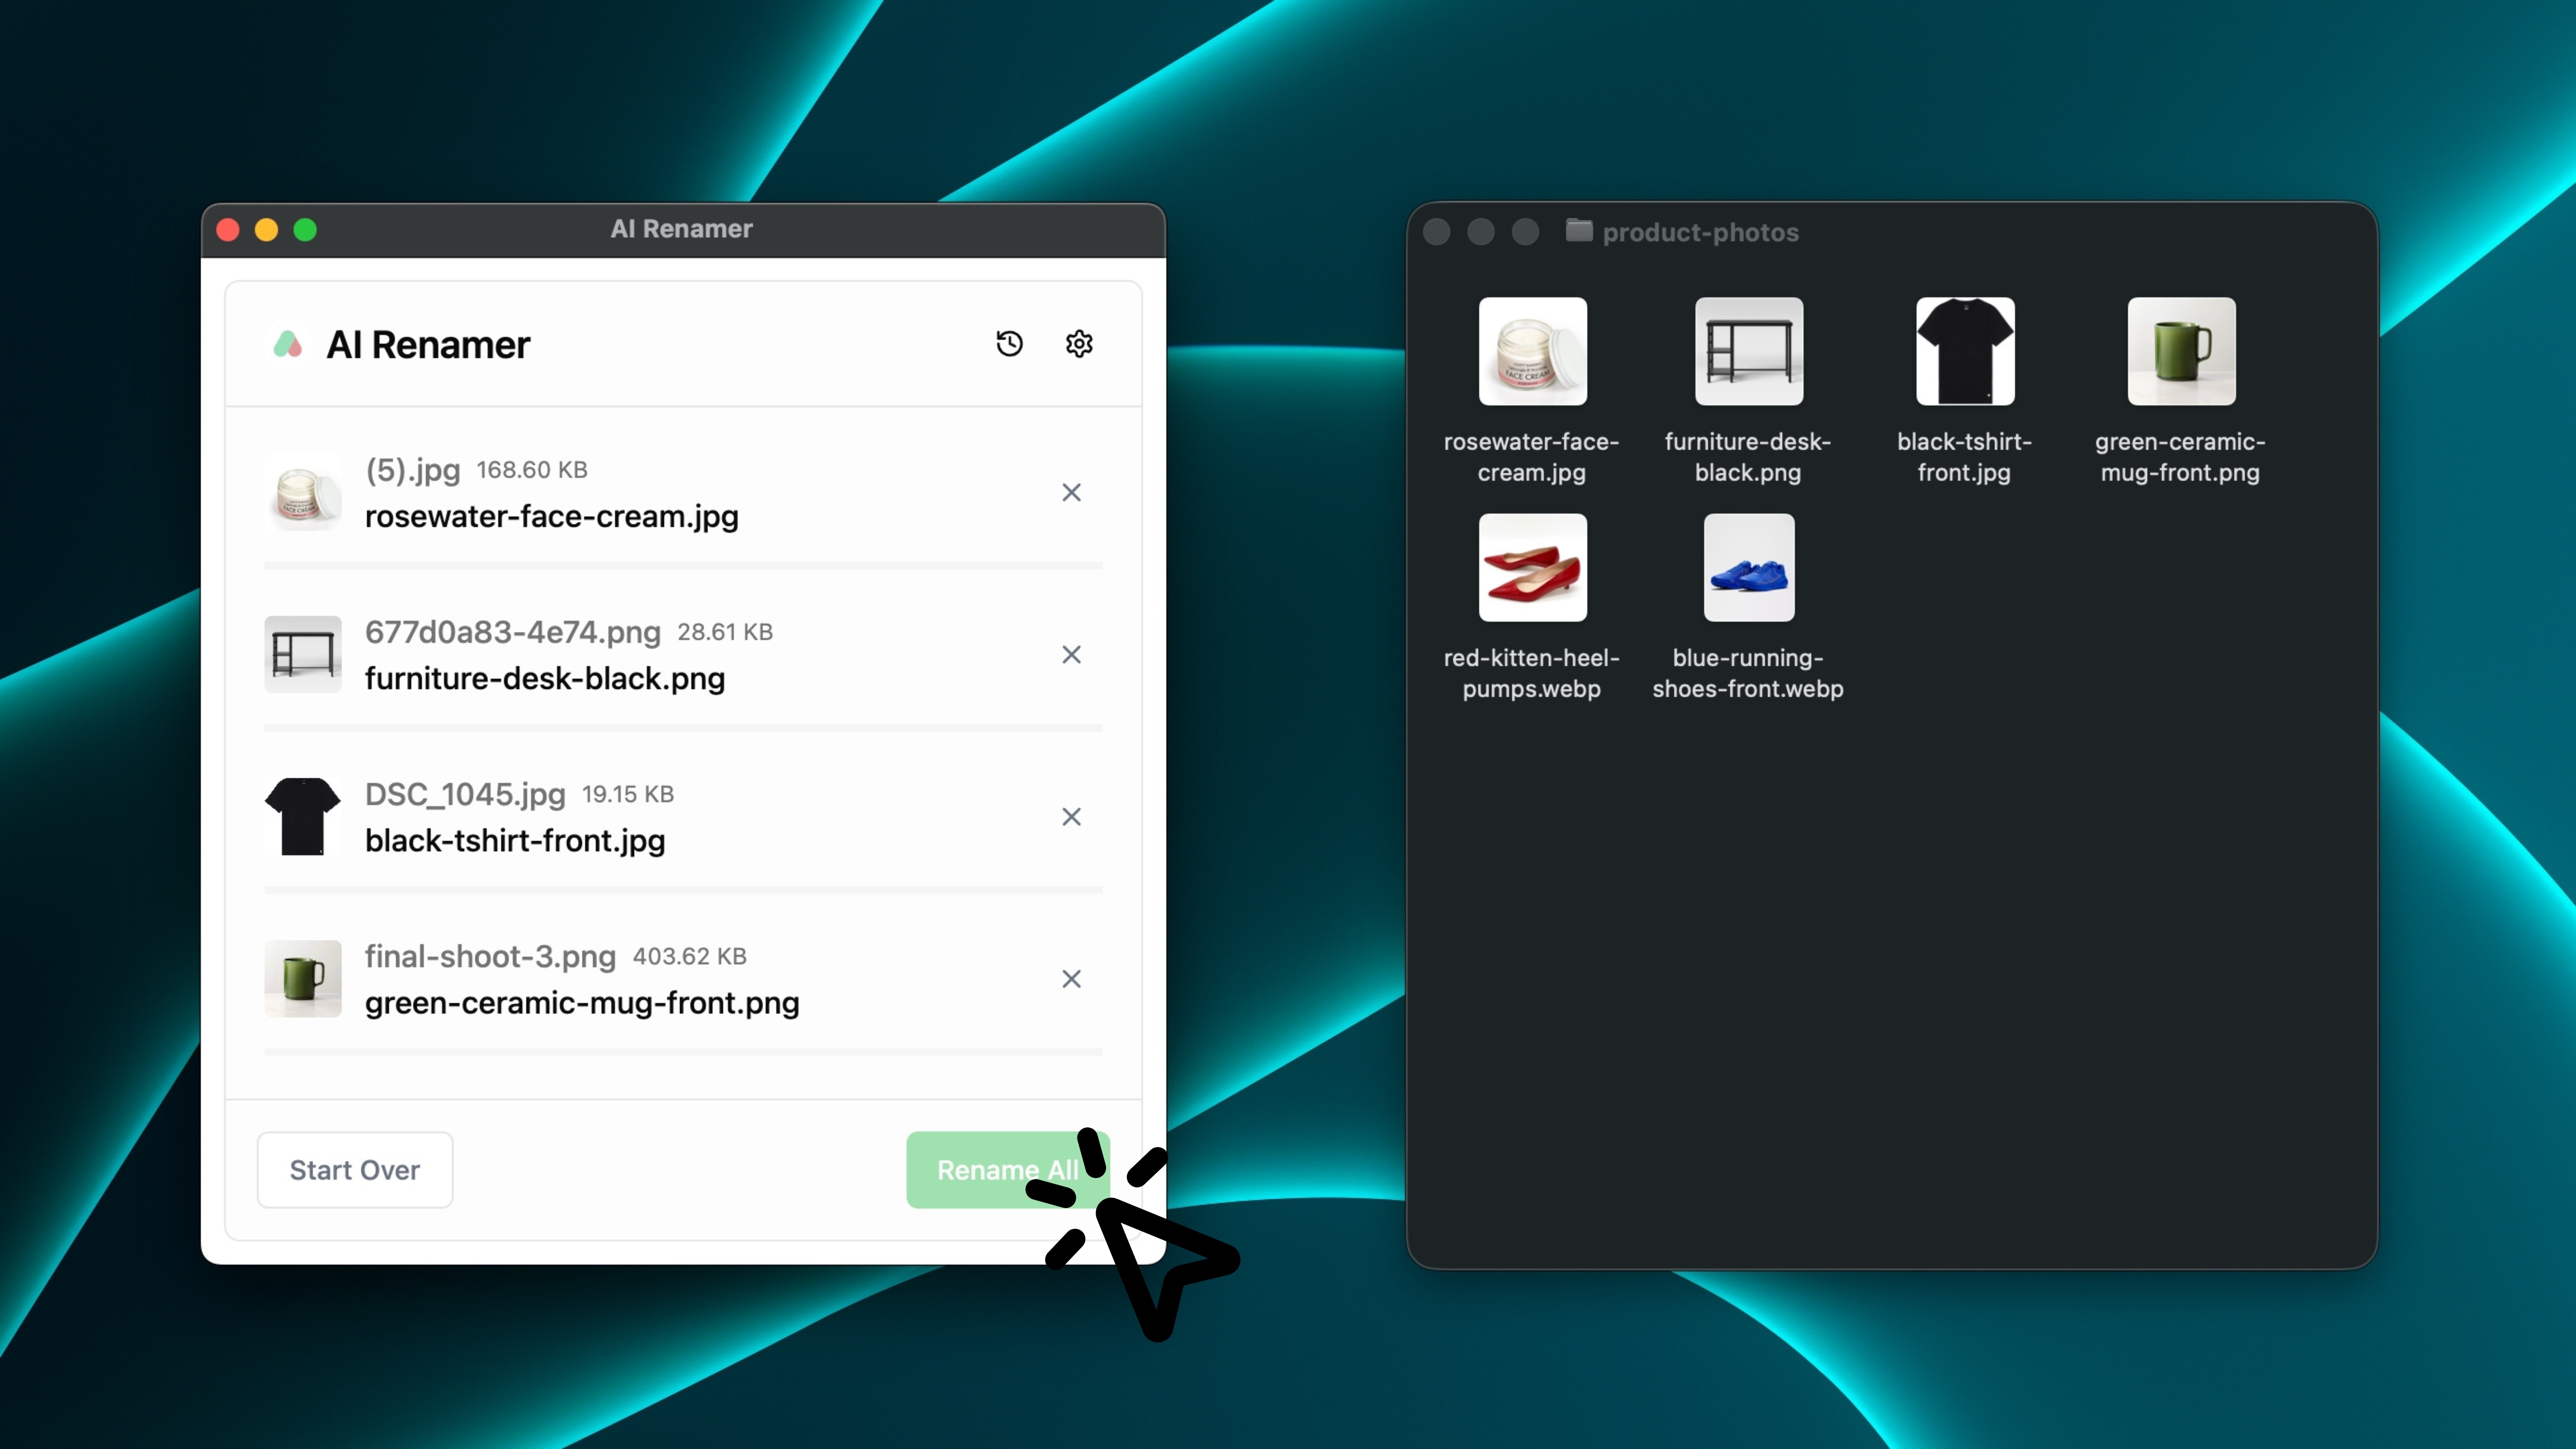This screenshot has height=1449, width=2576.
Task: Open the settings gear icon
Action: tap(1078, 344)
